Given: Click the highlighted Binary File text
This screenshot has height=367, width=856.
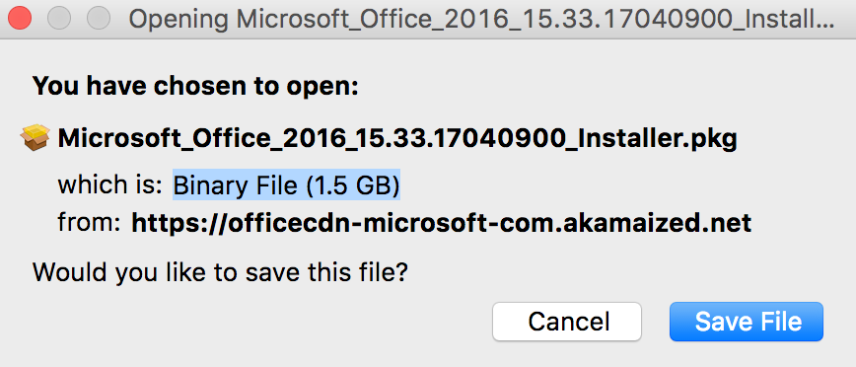Looking at the screenshot, I should [x=287, y=185].
